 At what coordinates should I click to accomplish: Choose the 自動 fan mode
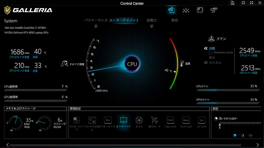[212, 48]
